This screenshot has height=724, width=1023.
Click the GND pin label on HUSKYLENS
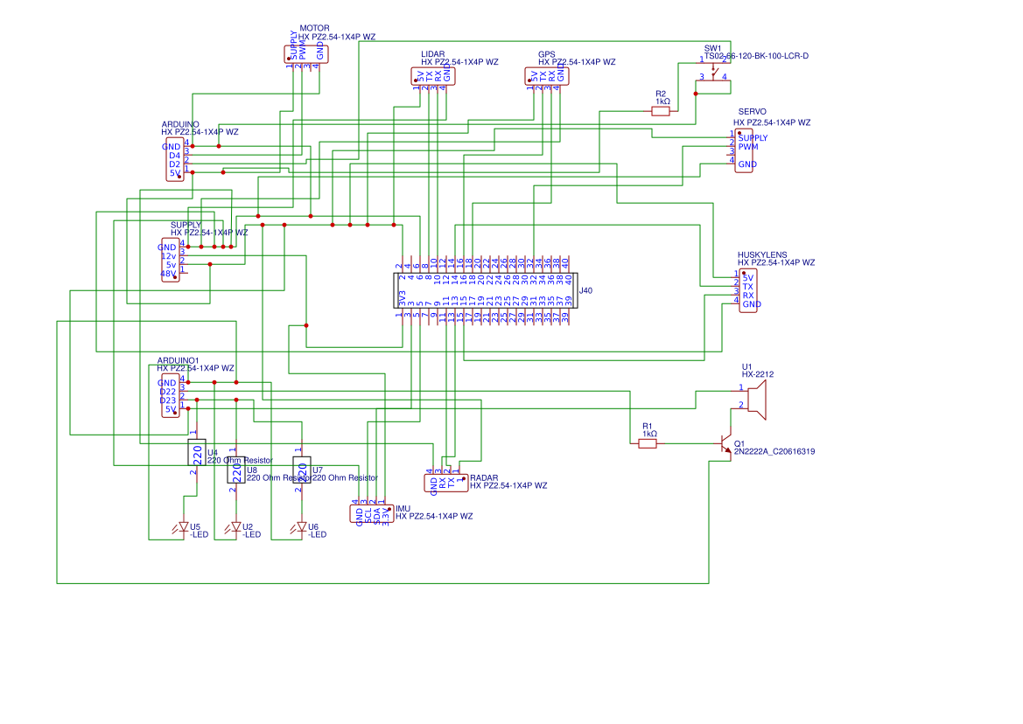[x=752, y=304]
